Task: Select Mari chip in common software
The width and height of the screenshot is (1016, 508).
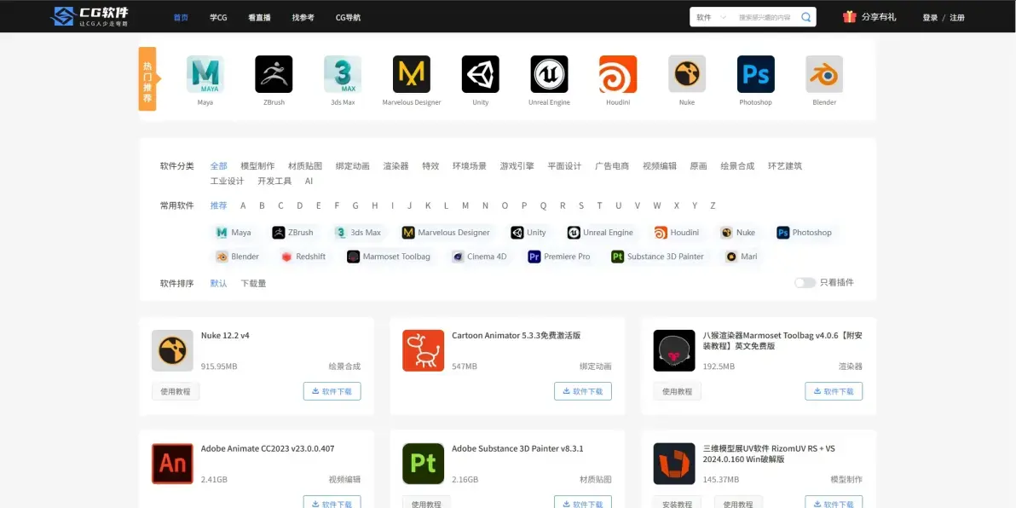Action: [742, 257]
